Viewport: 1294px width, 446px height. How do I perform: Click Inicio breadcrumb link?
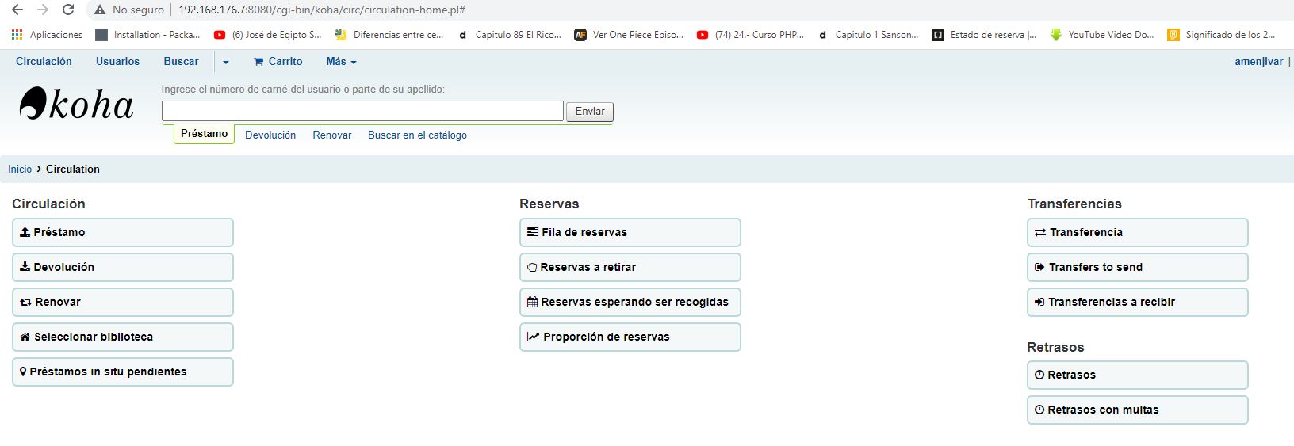point(20,169)
